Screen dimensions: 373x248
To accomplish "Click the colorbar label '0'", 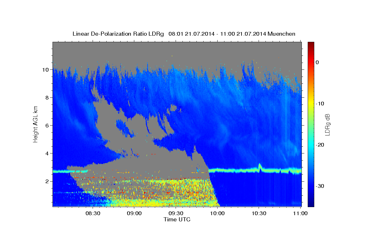I will pyautogui.click(x=317, y=62).
